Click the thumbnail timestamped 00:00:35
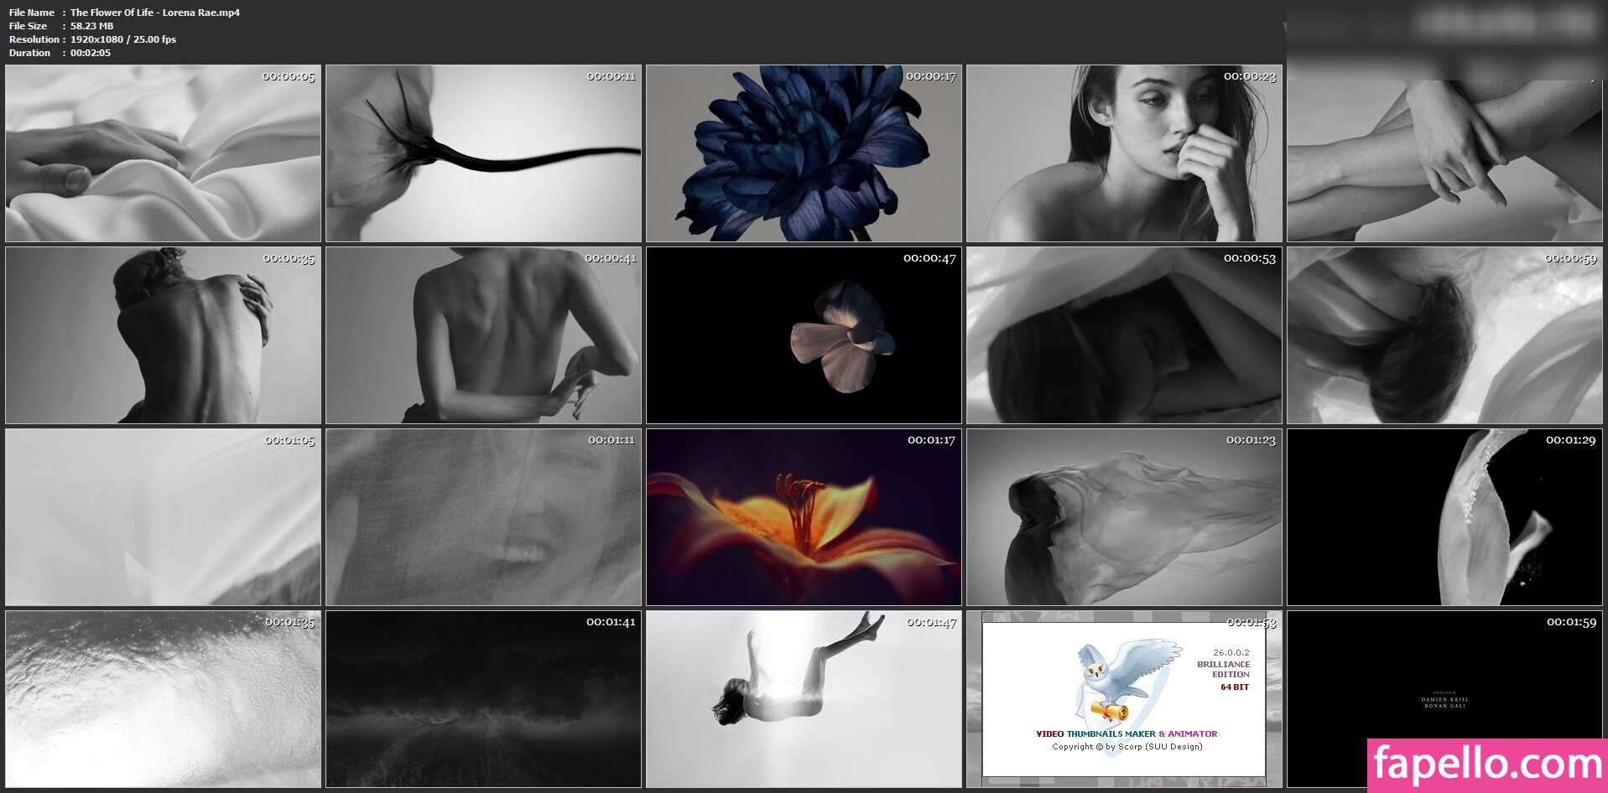This screenshot has height=793, width=1608. pyautogui.click(x=163, y=335)
